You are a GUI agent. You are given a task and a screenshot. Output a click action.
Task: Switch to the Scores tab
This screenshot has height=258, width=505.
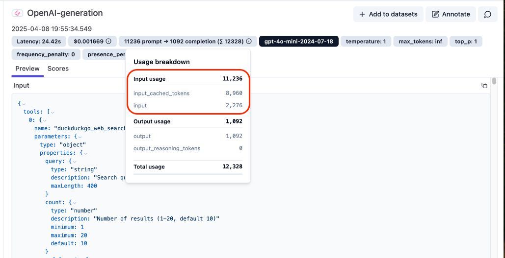58,69
